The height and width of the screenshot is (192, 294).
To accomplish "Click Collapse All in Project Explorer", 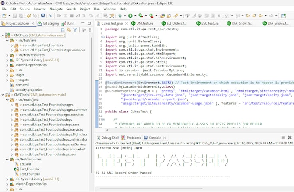I will click(63, 30).
